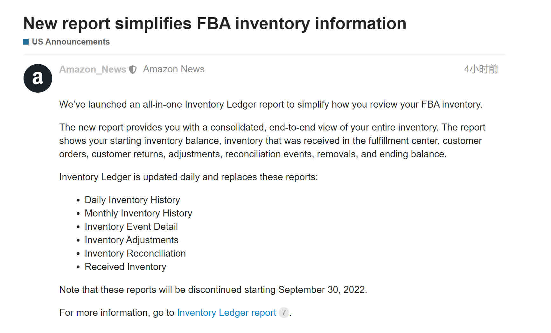This screenshot has width=551, height=333.
Task: Open the US Announcements category
Action: click(71, 42)
